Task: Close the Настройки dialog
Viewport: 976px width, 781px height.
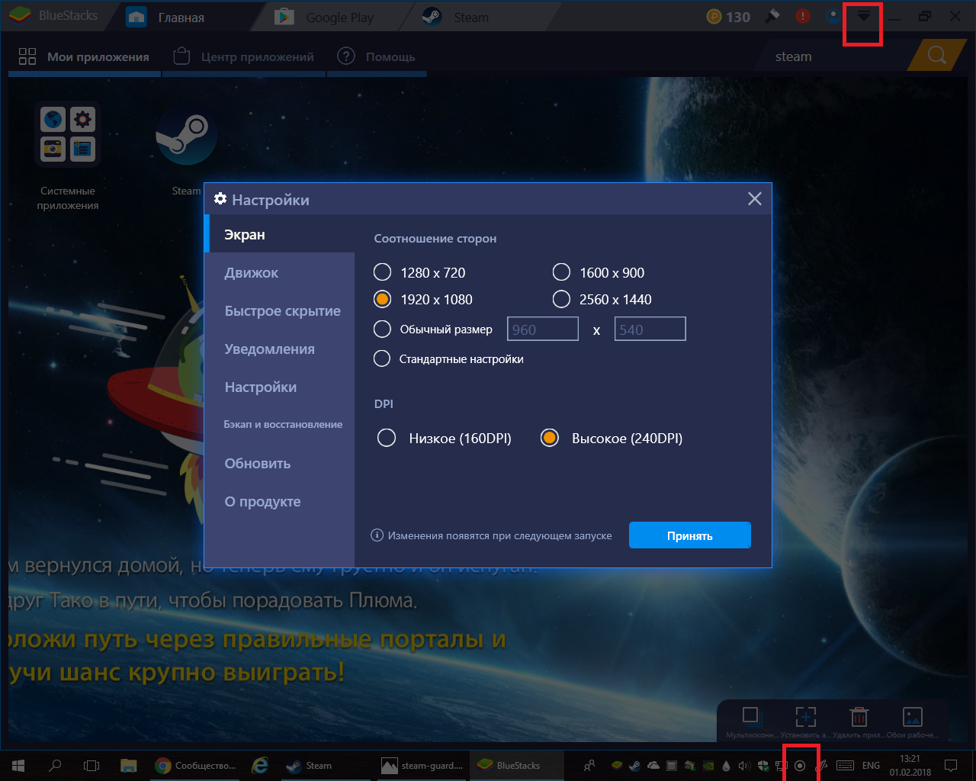Action: point(755,199)
